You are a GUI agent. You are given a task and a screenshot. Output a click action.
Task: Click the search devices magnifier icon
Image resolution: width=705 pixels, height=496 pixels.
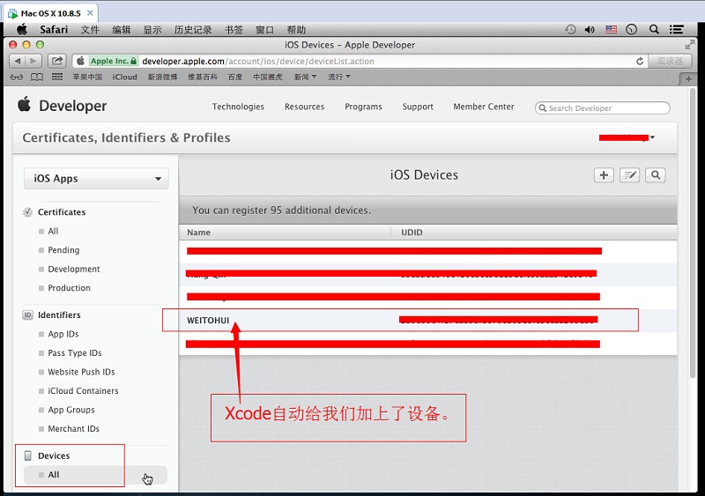point(656,175)
